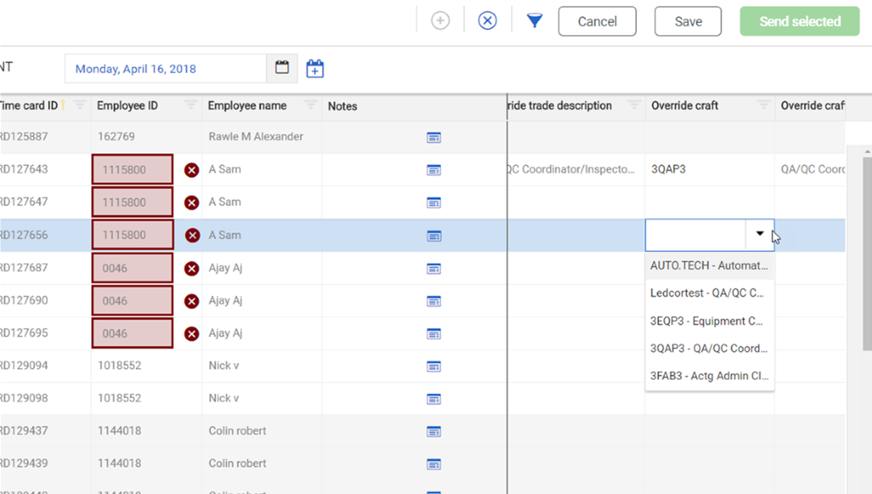
Task: Open Employee ID column filter menu
Action: (190, 106)
